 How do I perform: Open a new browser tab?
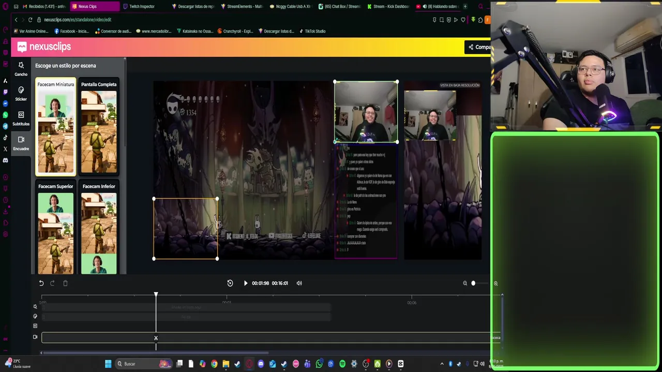(x=465, y=6)
